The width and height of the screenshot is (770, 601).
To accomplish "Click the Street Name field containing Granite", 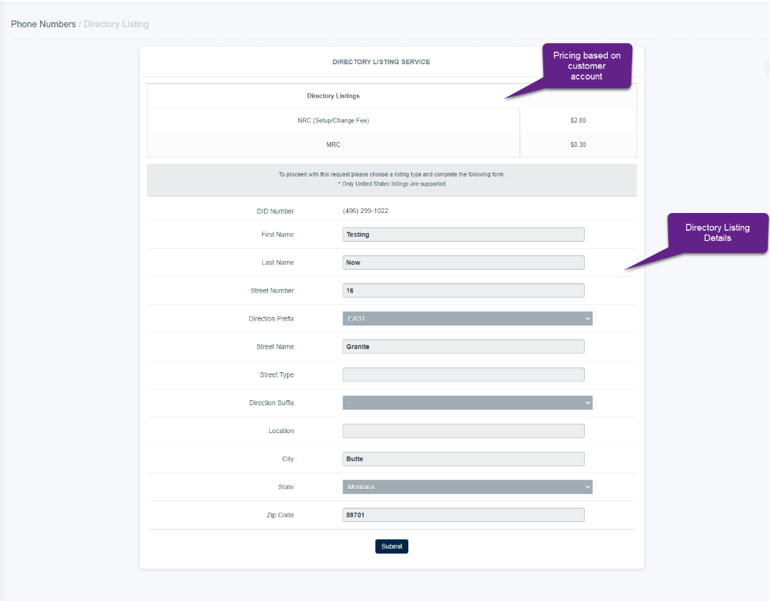I will pyautogui.click(x=463, y=346).
